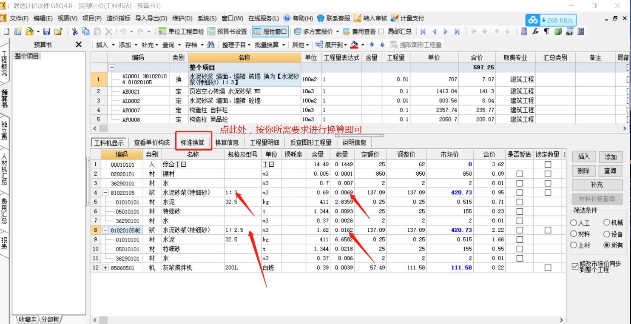The height and width of the screenshot is (324, 631).
Task: Check 是否暂估 for 锯材 row
Action: pyautogui.click(x=520, y=173)
